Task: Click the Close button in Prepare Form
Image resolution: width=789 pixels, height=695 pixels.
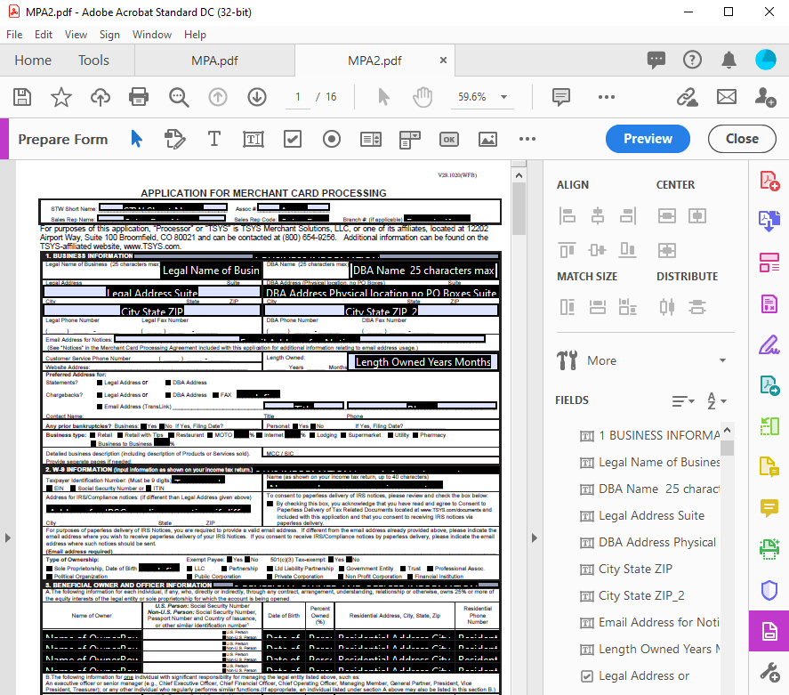Action: (742, 139)
